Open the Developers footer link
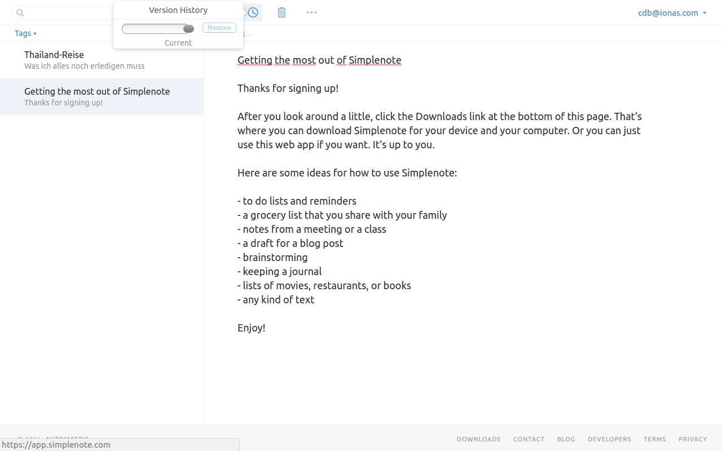Viewport: 722px width, 451px height. coord(609,439)
